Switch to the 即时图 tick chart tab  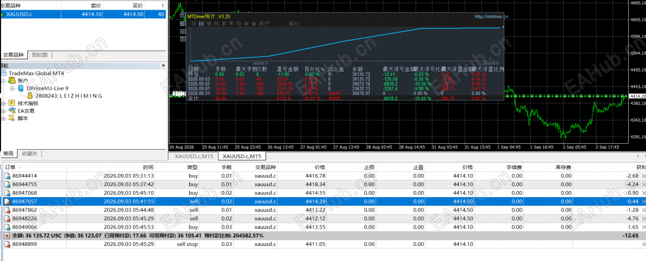[39, 55]
